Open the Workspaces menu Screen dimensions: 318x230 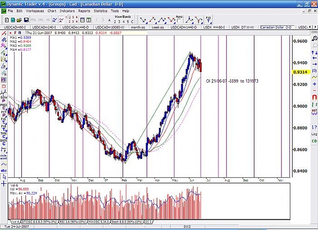(x=35, y=11)
